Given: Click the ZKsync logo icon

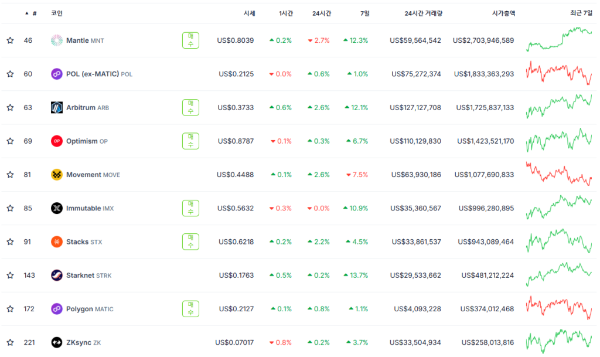Looking at the screenshot, I should click(57, 342).
